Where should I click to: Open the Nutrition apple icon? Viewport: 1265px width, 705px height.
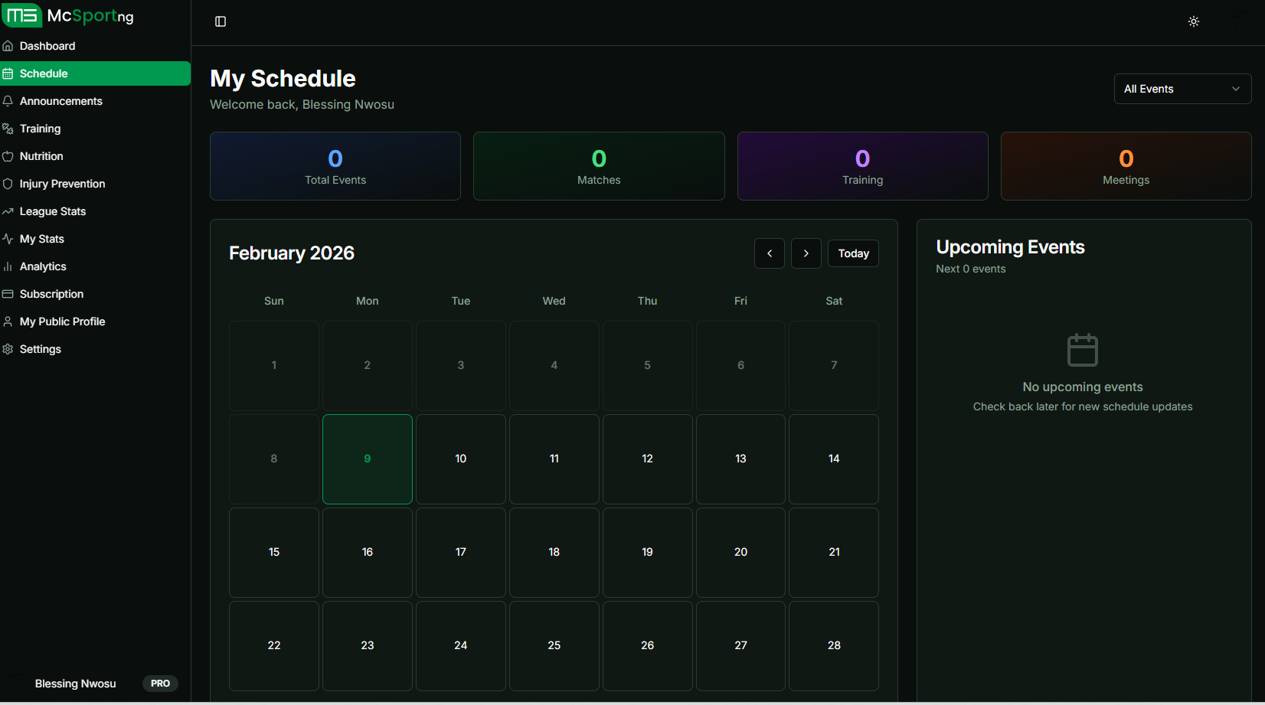coord(8,155)
